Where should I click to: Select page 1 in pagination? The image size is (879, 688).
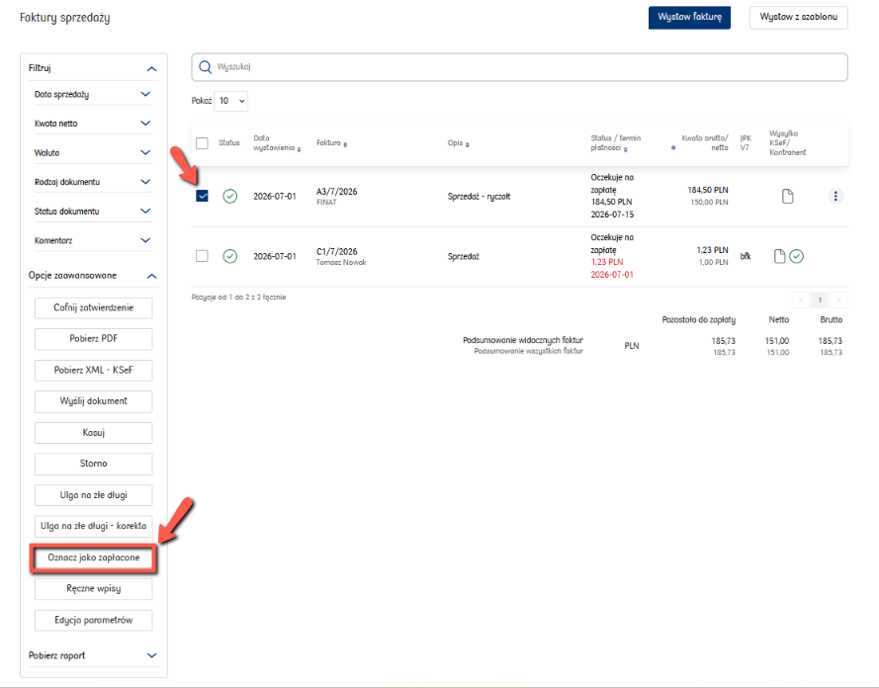point(820,300)
